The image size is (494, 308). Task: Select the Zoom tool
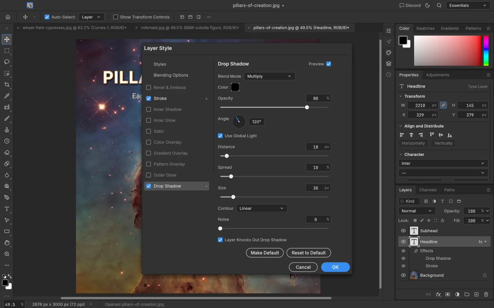(7, 254)
